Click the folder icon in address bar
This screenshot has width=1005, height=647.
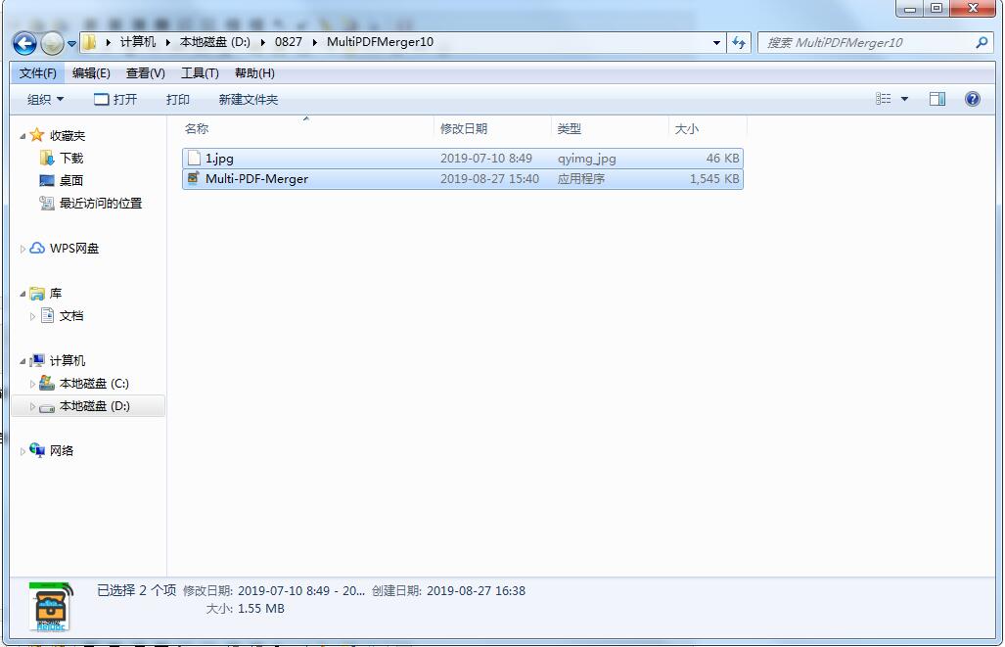pyautogui.click(x=90, y=42)
